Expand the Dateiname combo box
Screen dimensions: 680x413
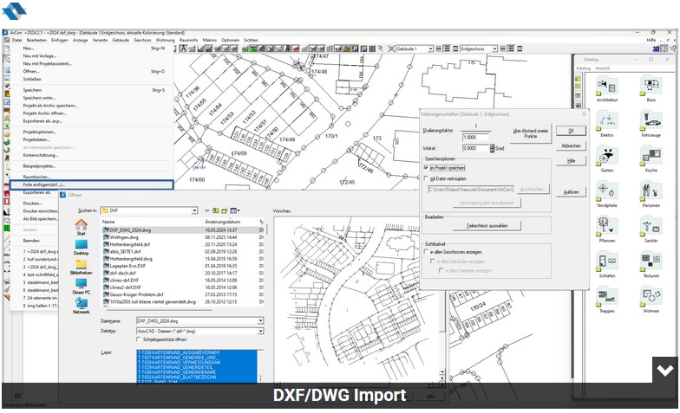point(260,320)
